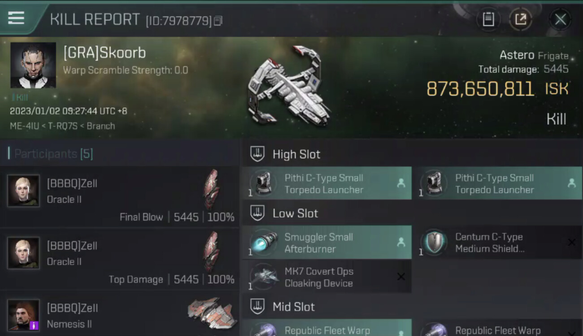Open MK7 Covert Ops Cloaking Device

327,277
